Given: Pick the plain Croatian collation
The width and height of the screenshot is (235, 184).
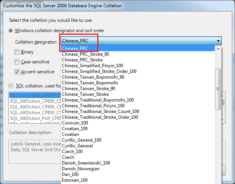Looking at the screenshot, I should [x=138, y=134].
